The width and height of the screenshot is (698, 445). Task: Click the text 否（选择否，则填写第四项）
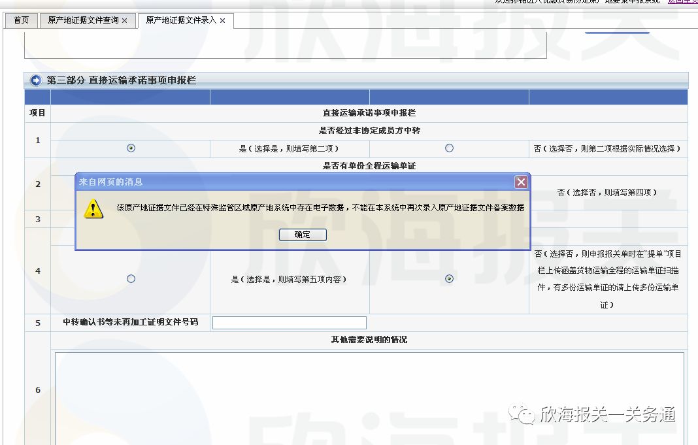(x=607, y=193)
